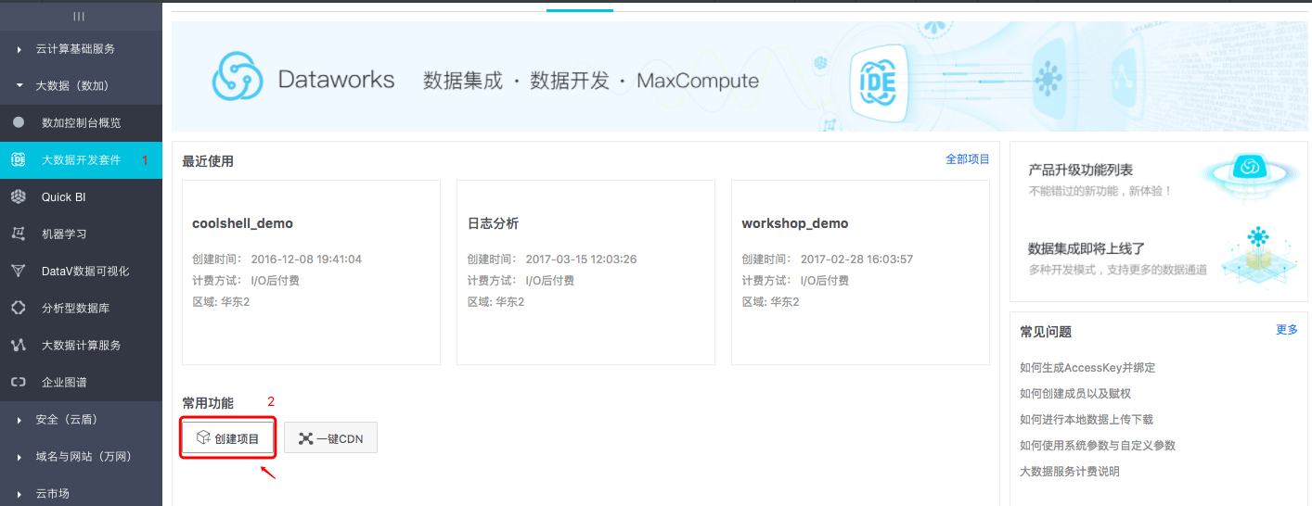Open DataV数据可视化 menu entry
Screen dimensions: 1312x506
pos(81,271)
